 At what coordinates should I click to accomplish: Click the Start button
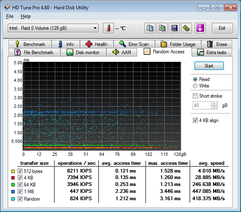(x=209, y=66)
